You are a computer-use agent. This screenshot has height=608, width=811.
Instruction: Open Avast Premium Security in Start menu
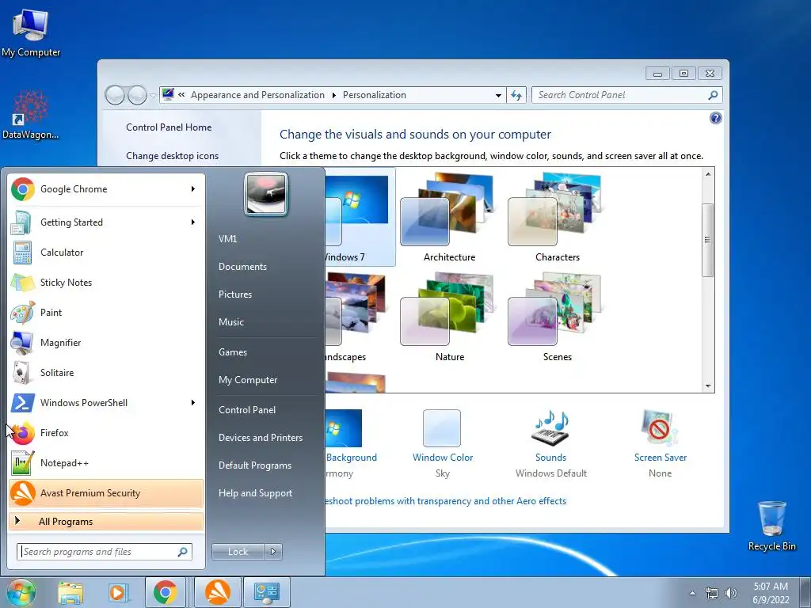106,493
